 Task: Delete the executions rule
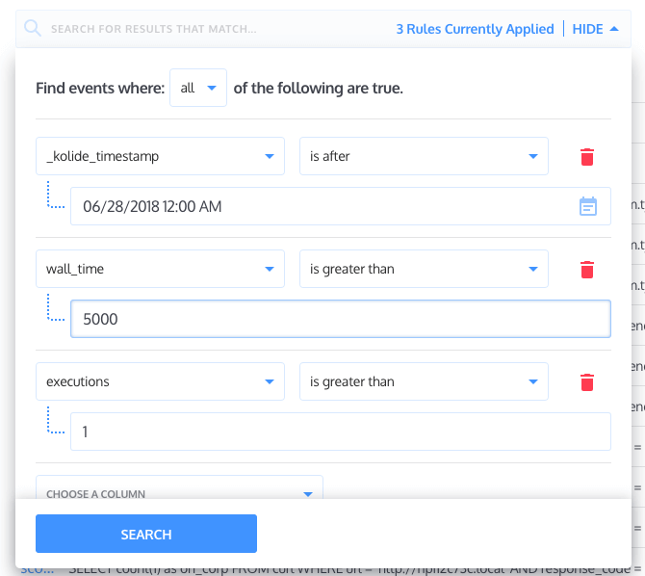click(587, 382)
